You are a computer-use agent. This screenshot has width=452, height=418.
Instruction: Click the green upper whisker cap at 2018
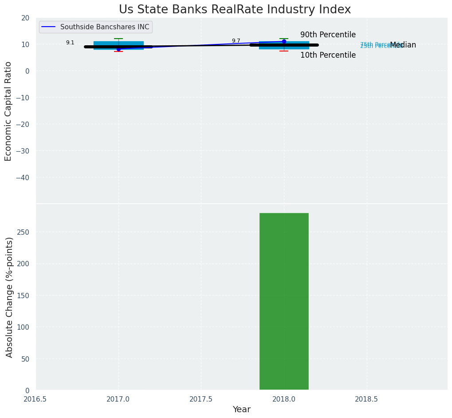click(x=284, y=39)
